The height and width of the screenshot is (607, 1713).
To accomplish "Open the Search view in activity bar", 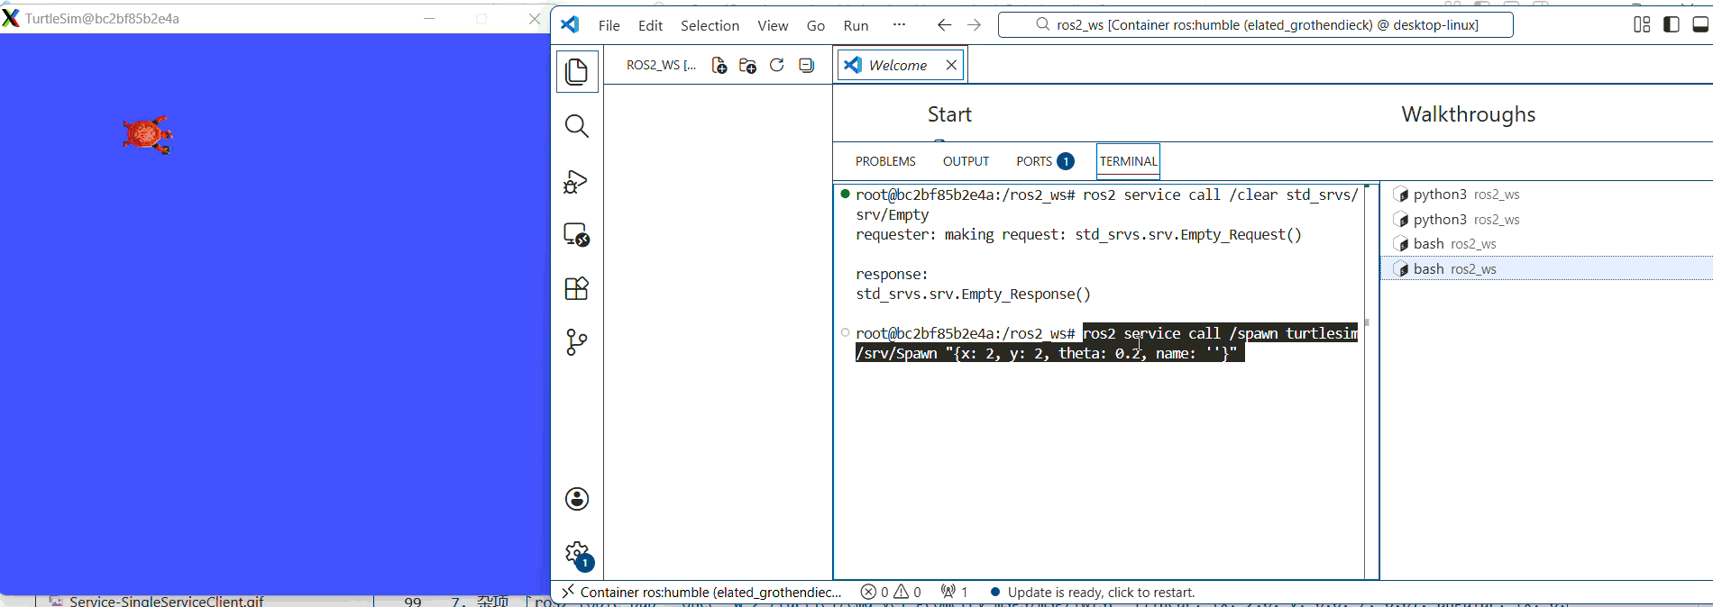I will coord(577,126).
